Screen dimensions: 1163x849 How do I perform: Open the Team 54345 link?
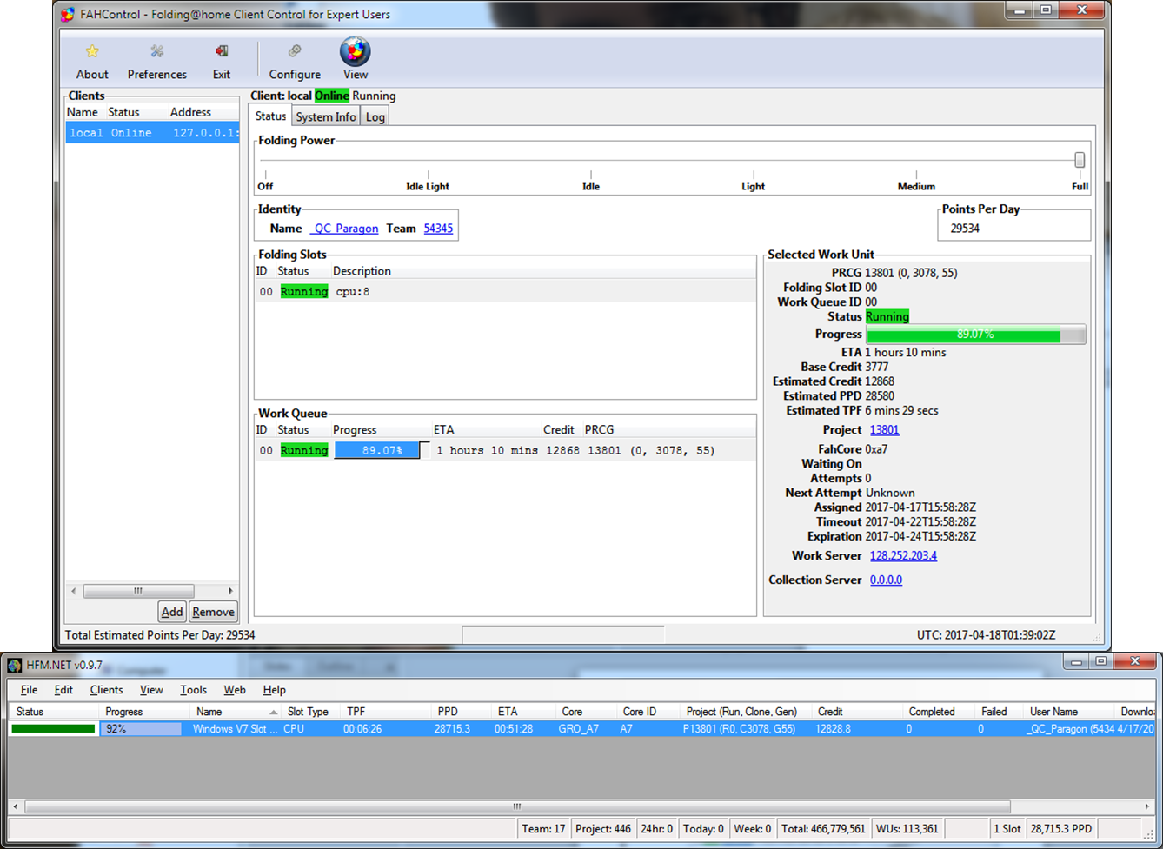[438, 228]
